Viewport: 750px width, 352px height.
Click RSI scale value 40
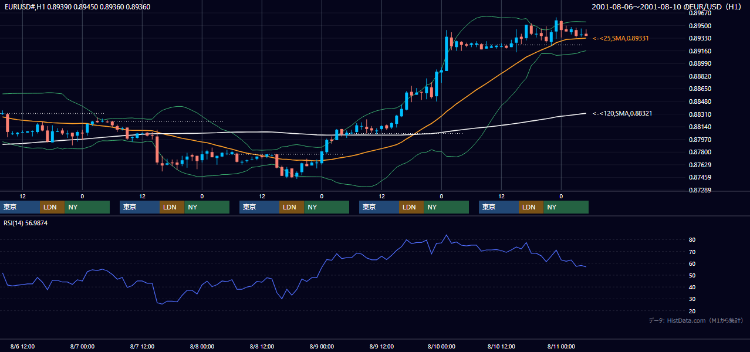[x=692, y=287]
